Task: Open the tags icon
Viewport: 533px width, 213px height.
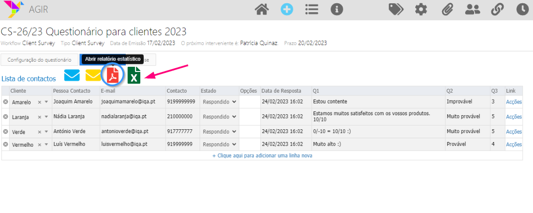Action: tap(396, 9)
